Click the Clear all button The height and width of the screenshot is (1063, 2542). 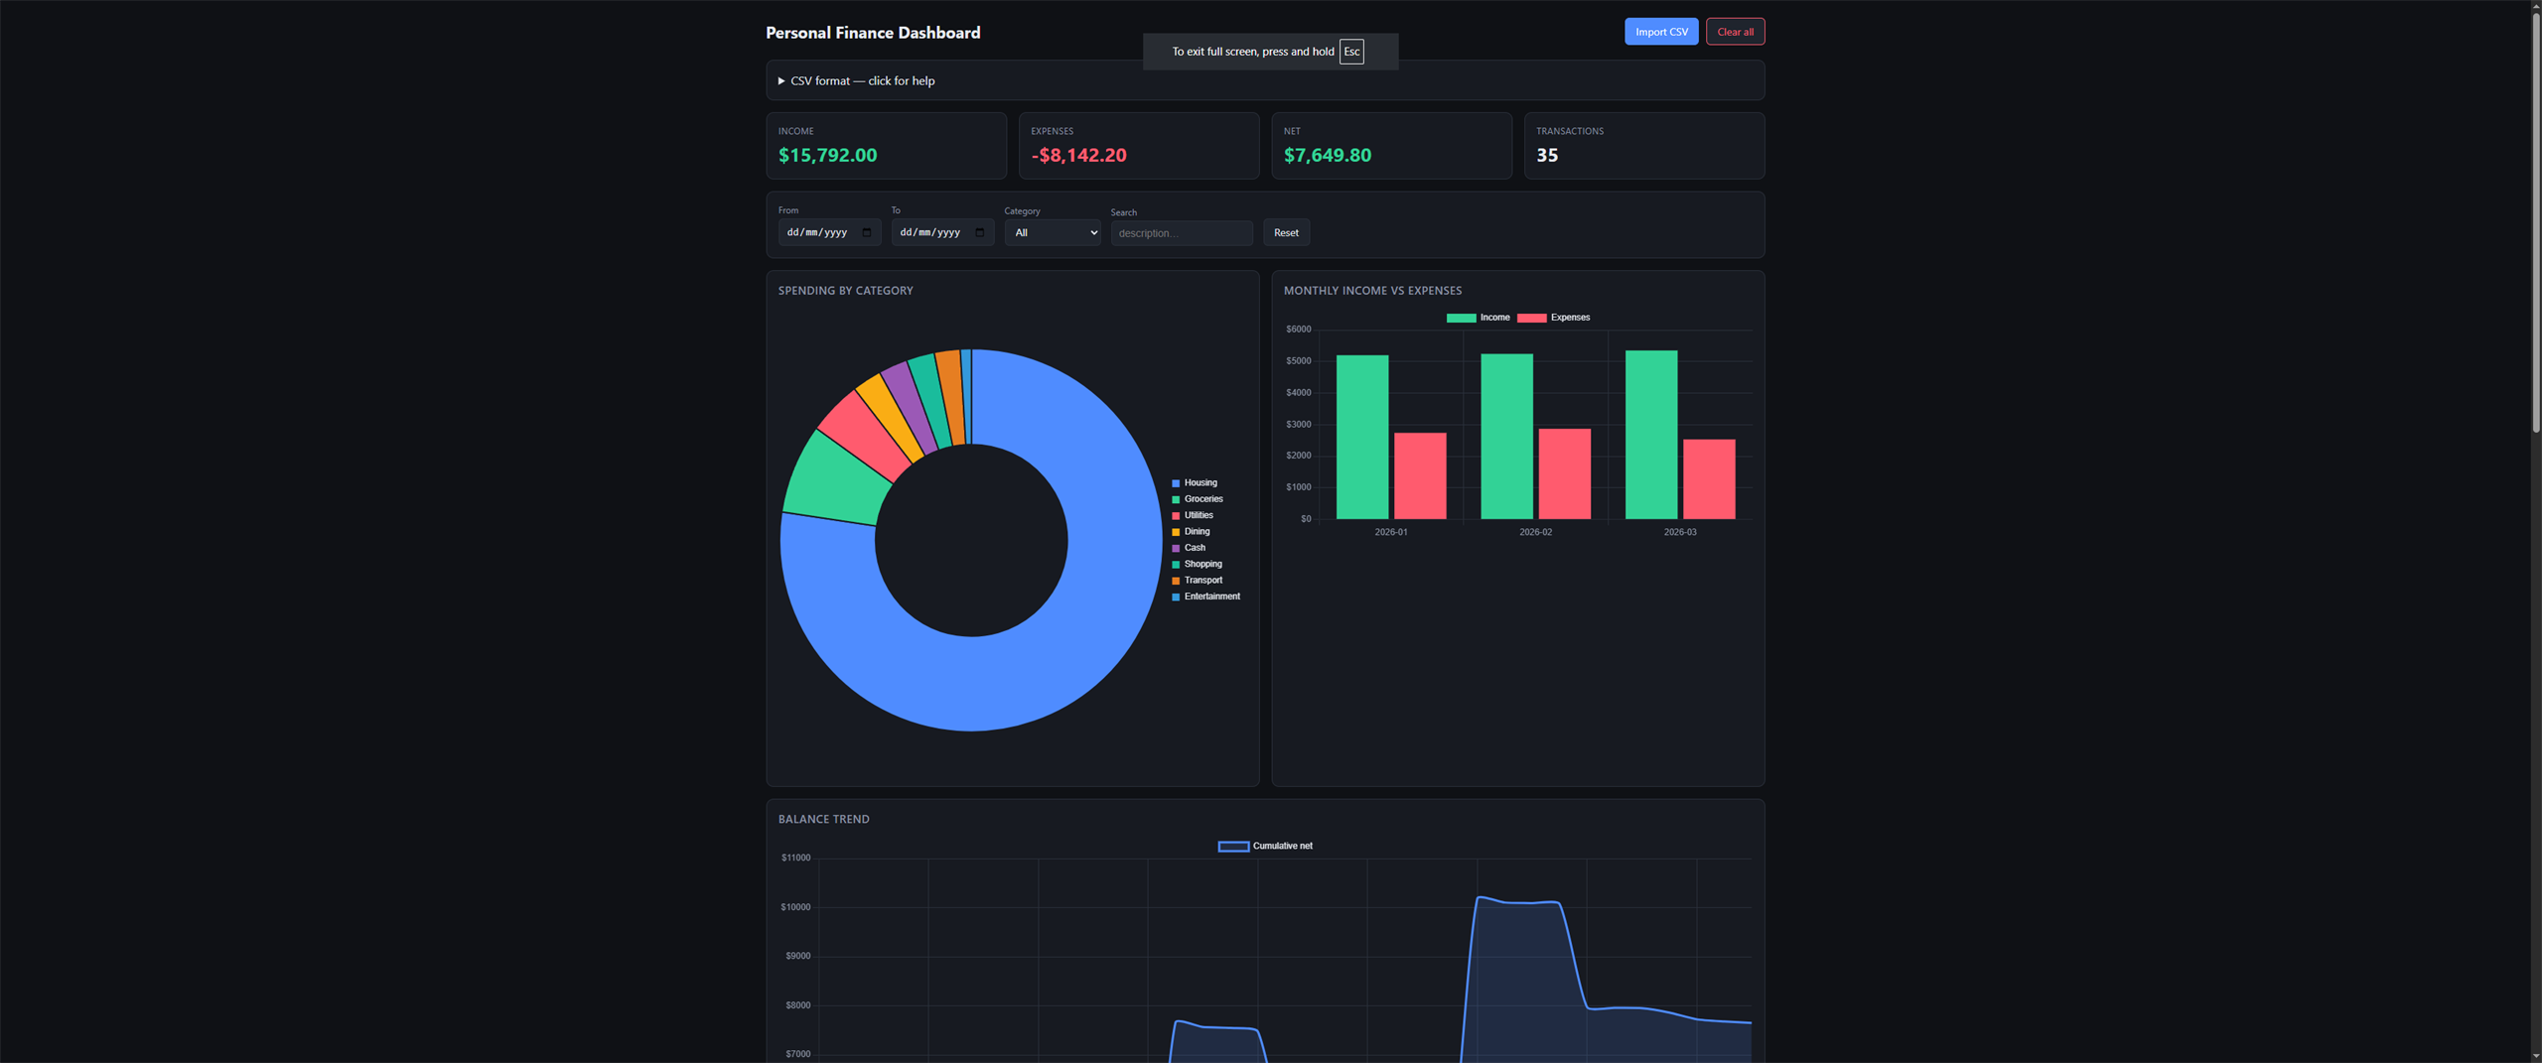[x=1735, y=32]
